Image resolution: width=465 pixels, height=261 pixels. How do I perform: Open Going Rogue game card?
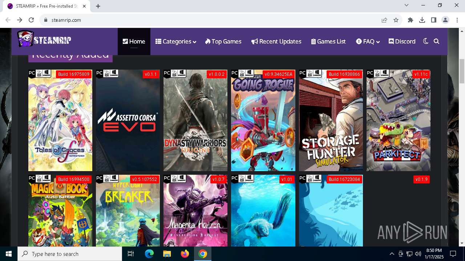pyautogui.click(x=263, y=120)
